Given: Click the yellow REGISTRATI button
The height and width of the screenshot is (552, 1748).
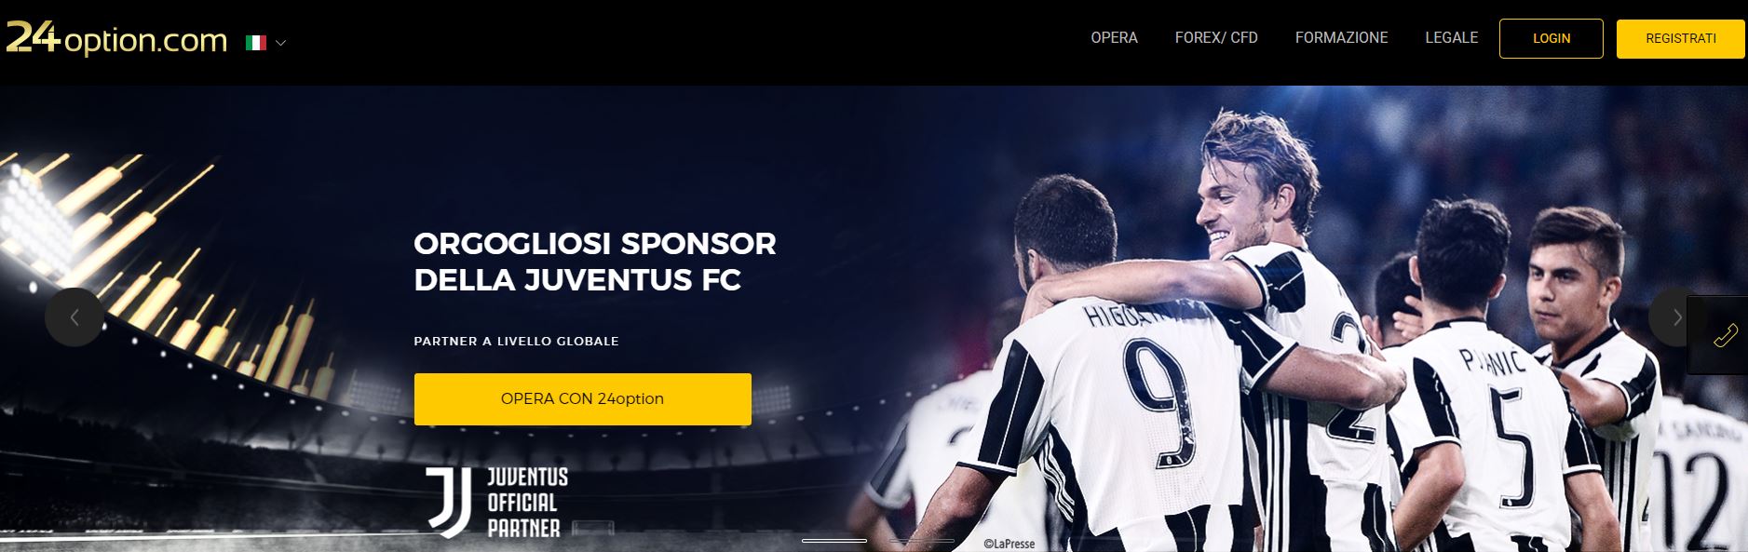Looking at the screenshot, I should [x=1681, y=39].
